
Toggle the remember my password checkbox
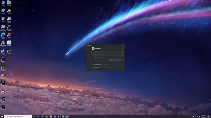(x=96, y=57)
